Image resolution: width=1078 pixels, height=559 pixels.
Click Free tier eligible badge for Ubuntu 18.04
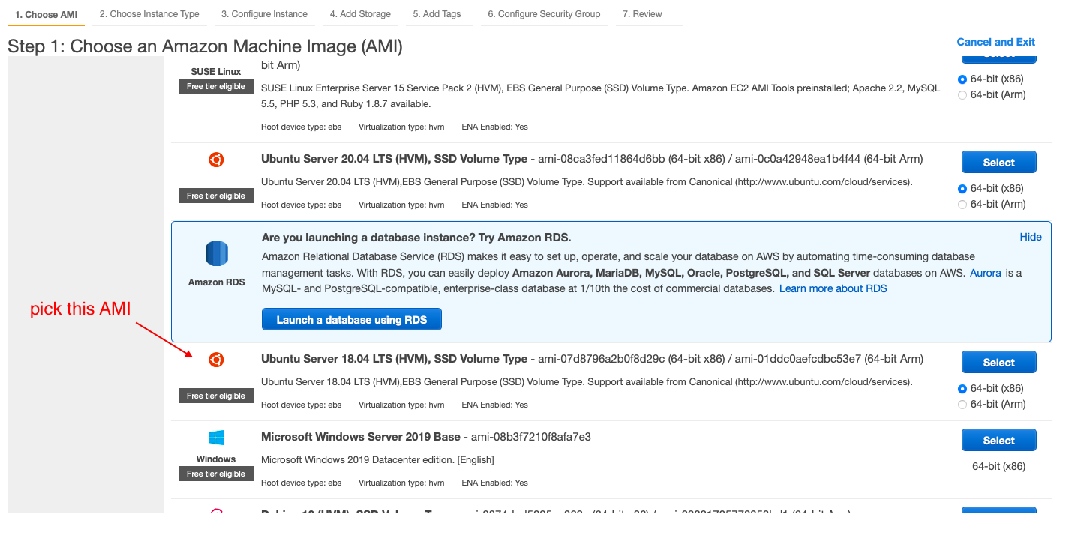[x=216, y=396]
